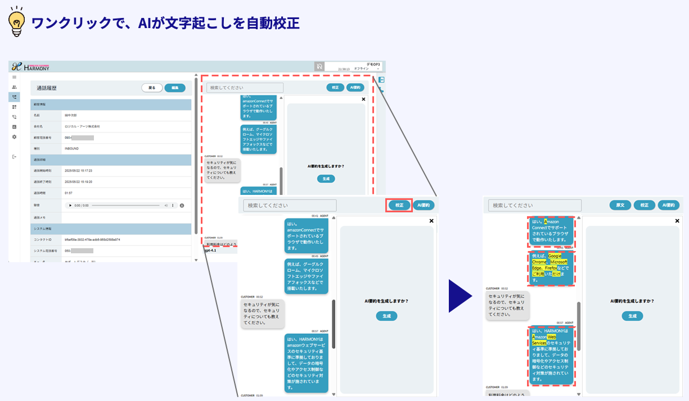This screenshot has width=689, height=401.
Task: Click the download icon beside audio player
Action: pos(182,206)
